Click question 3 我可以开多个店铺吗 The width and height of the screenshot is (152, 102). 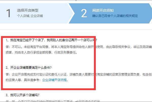(x=23, y=95)
